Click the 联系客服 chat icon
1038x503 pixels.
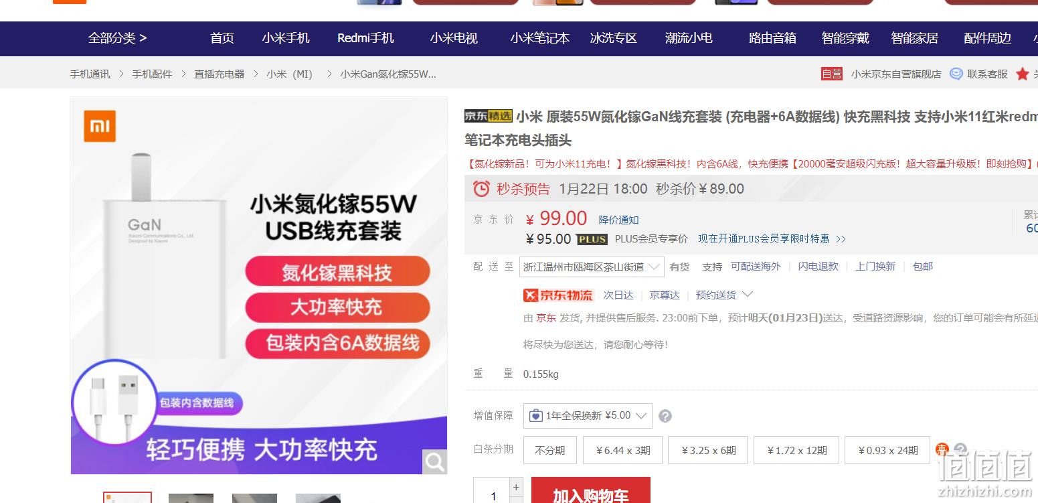click(956, 74)
